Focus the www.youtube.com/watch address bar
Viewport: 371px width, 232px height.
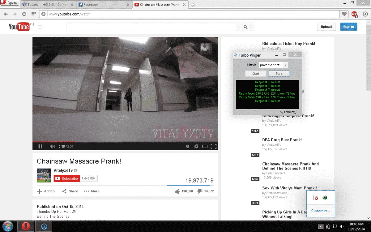coord(189,14)
